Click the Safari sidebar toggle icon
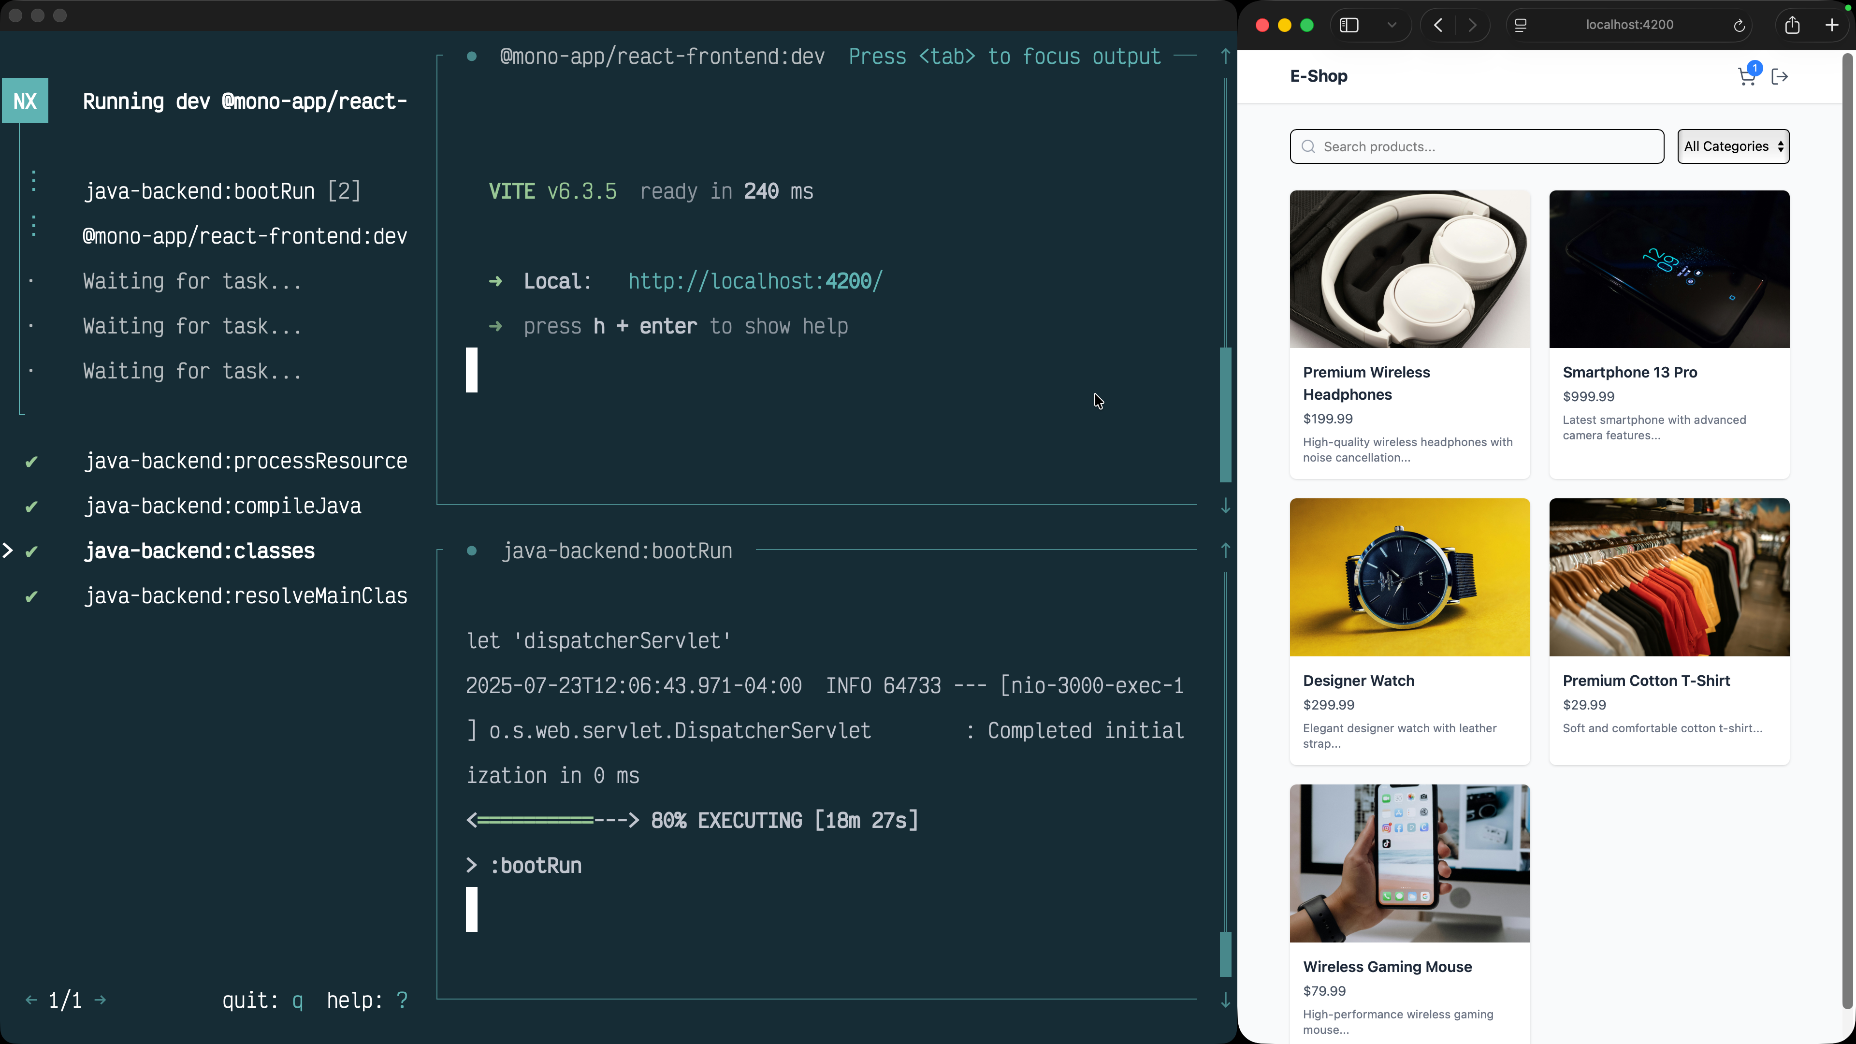The width and height of the screenshot is (1856, 1044). [1349, 25]
